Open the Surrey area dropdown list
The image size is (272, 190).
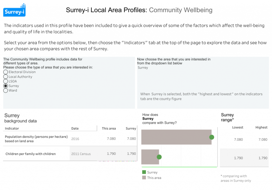pos(143,68)
